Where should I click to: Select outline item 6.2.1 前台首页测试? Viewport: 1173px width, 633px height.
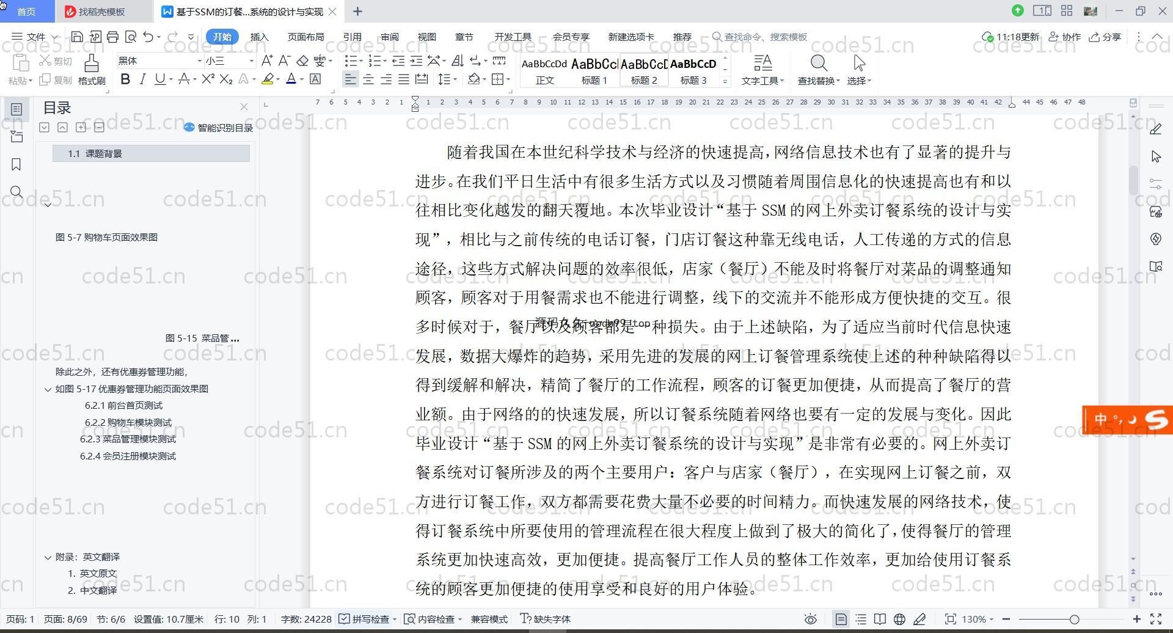123,406
